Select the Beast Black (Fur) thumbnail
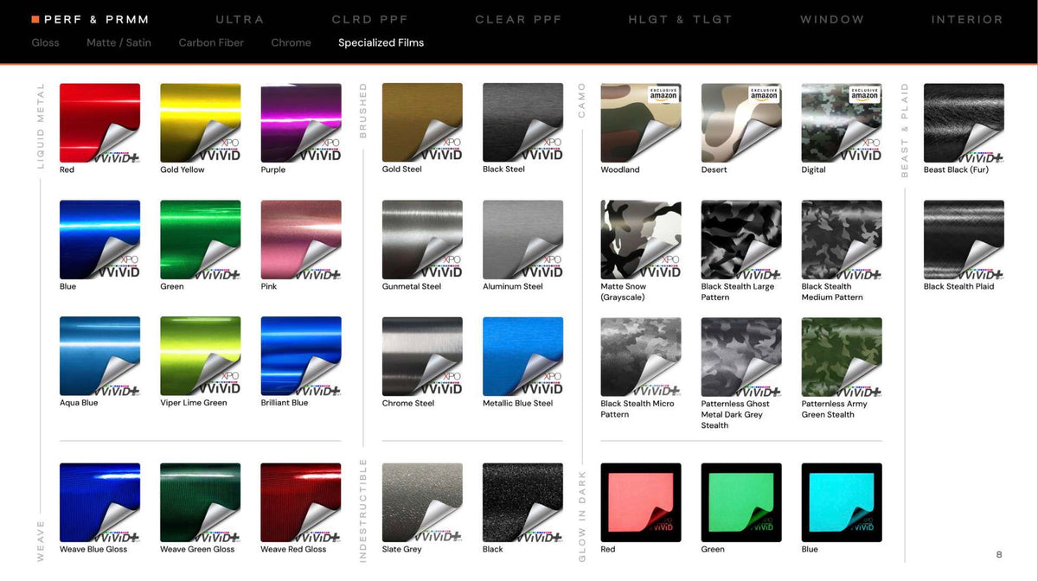 (964, 123)
